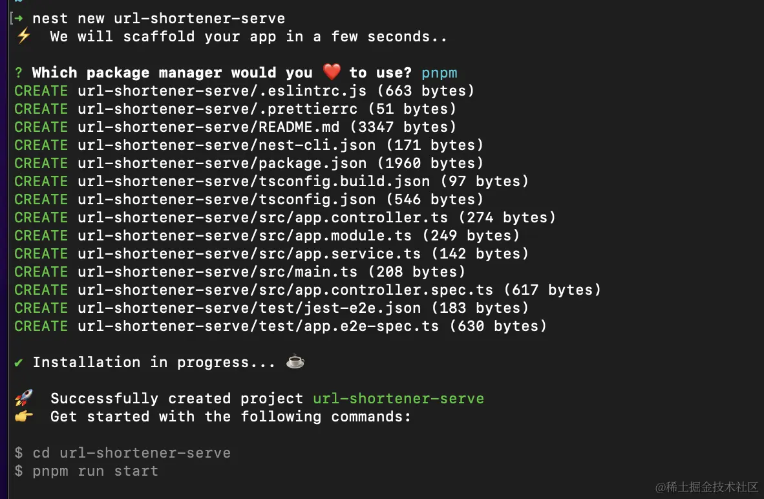This screenshot has height=499, width=764.
Task: Click the rocket emoji
Action: click(x=23, y=398)
